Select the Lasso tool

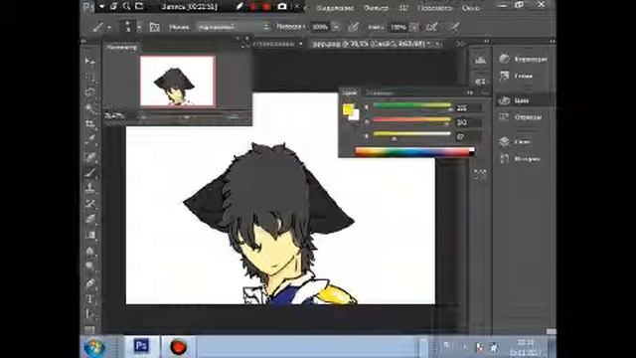click(90, 92)
